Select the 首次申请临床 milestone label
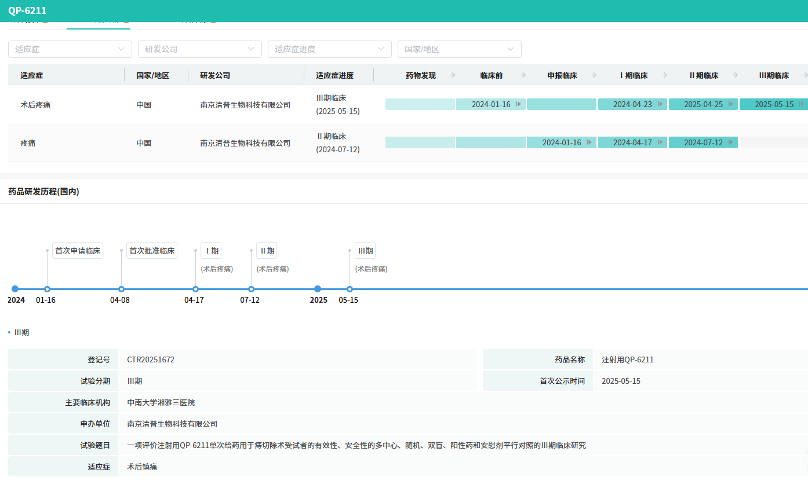 pyautogui.click(x=78, y=251)
